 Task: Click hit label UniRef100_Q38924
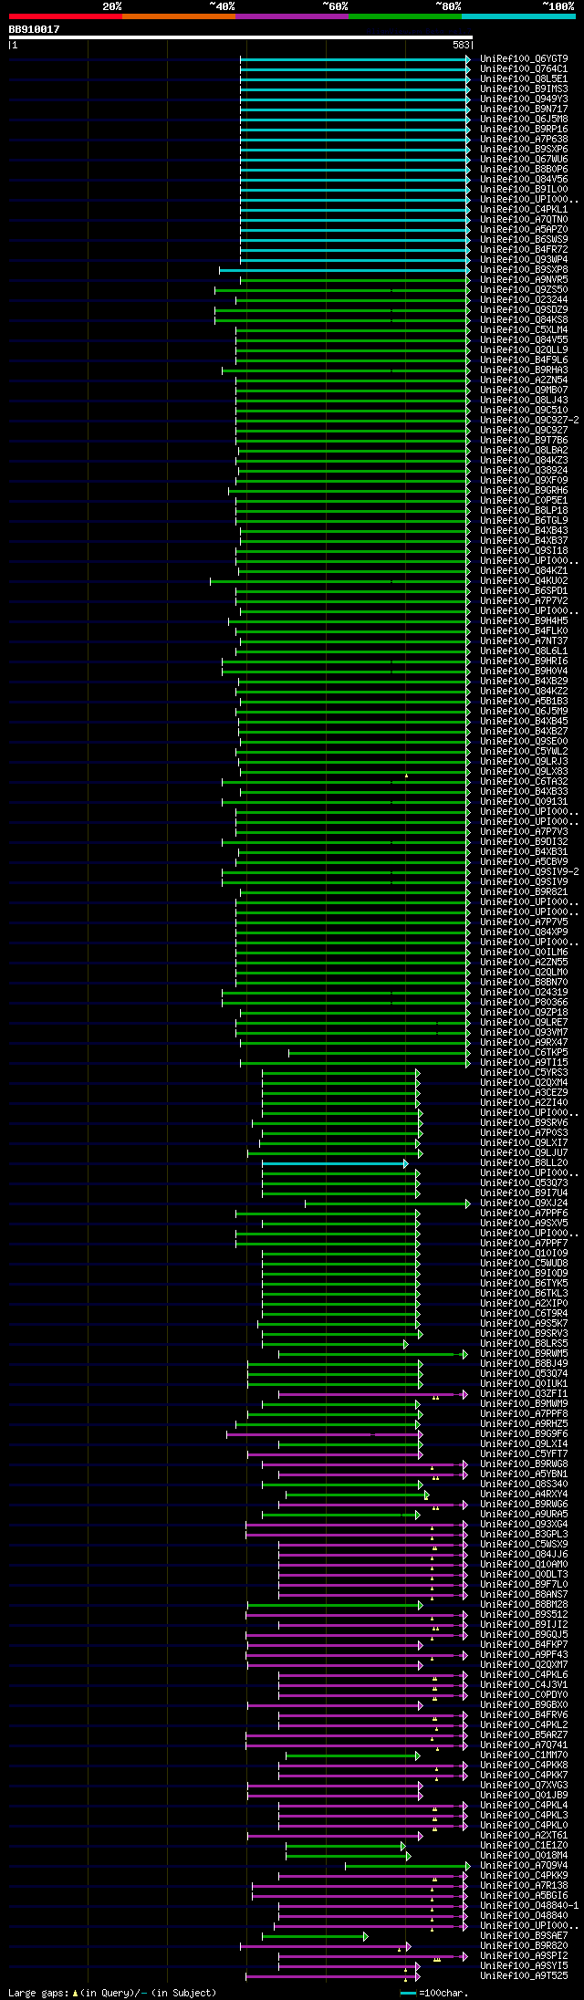524,470
